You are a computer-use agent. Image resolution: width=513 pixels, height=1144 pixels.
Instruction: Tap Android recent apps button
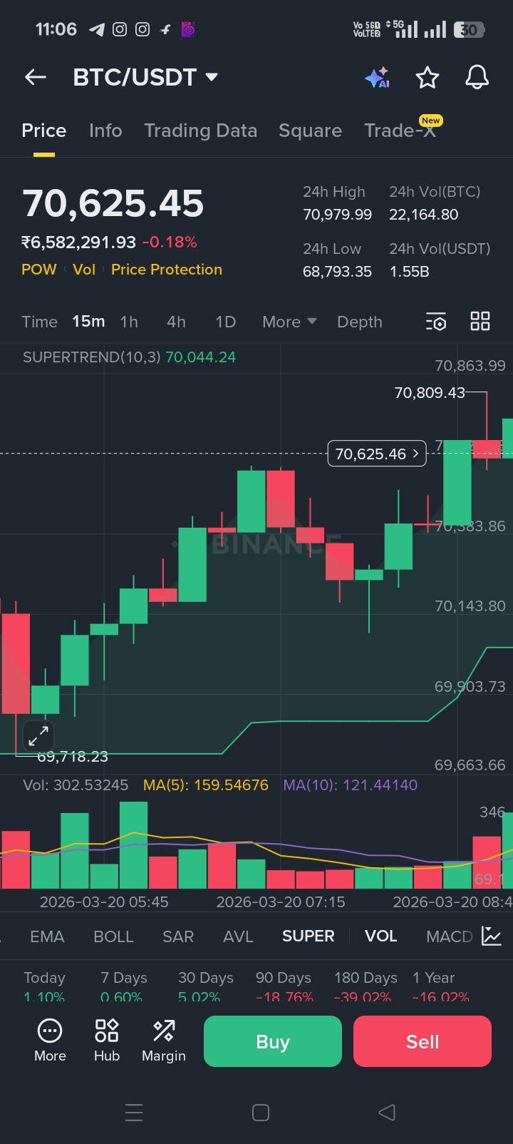[134, 1113]
